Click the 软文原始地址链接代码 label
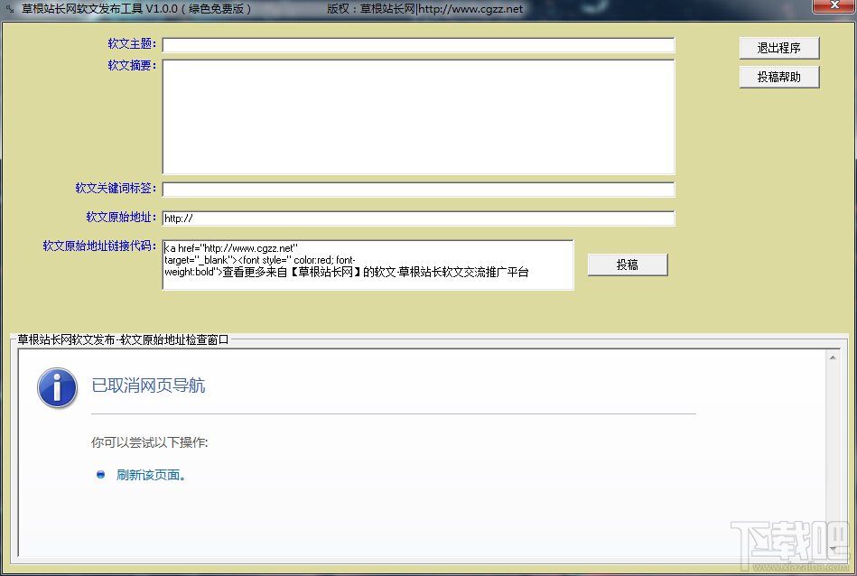The image size is (857, 576). pos(99,246)
